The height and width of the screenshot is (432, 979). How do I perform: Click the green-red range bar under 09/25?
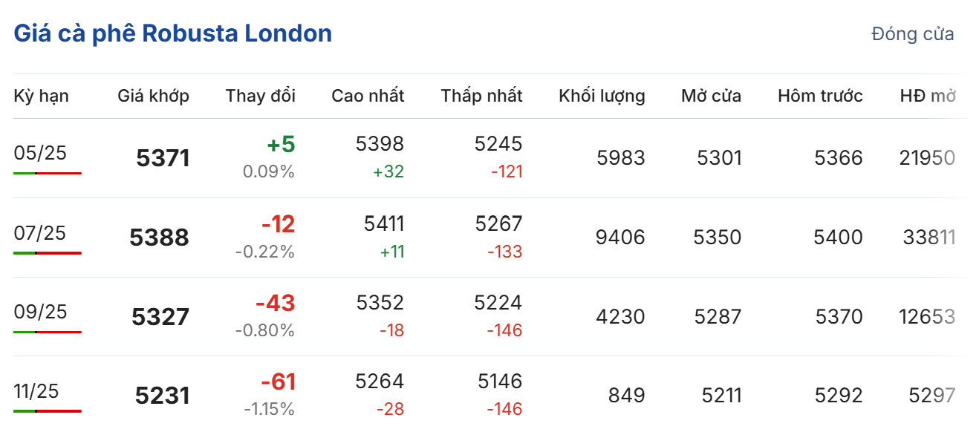coord(48,332)
